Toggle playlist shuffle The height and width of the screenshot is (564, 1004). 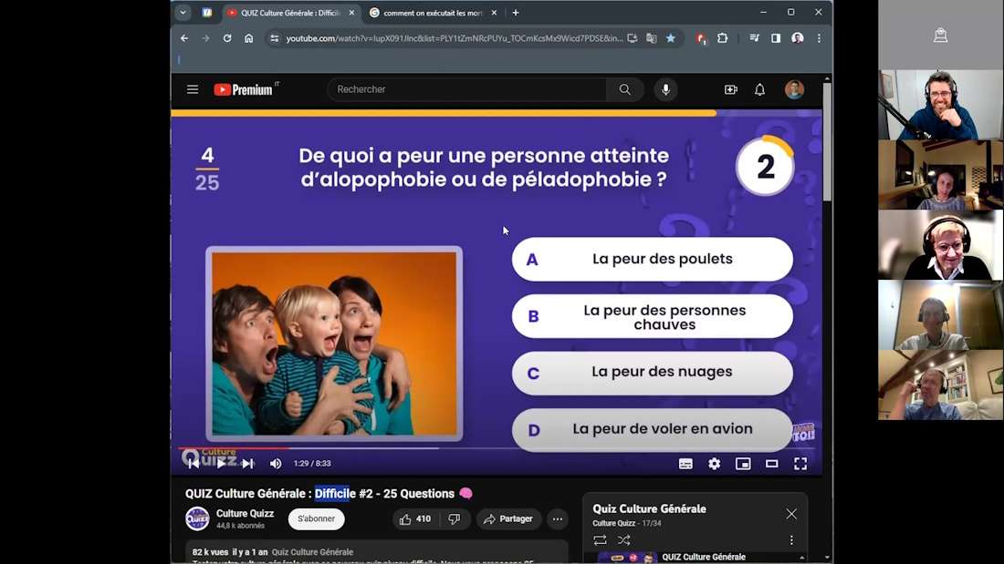[623, 540]
